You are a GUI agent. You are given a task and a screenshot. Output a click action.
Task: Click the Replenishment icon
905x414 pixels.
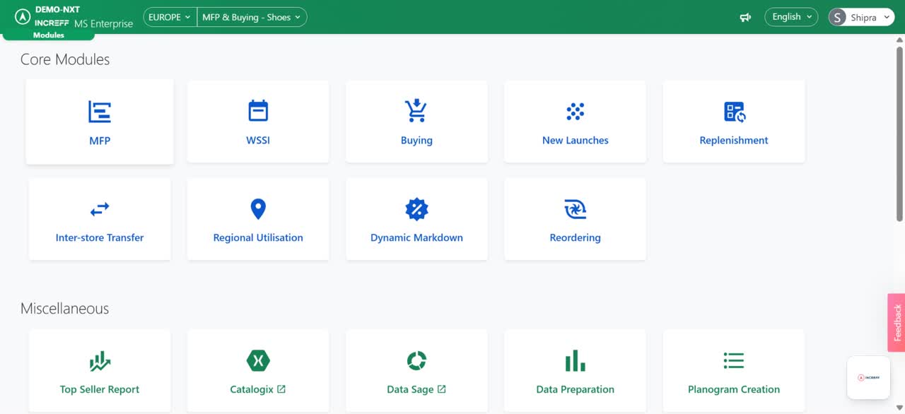click(735, 112)
